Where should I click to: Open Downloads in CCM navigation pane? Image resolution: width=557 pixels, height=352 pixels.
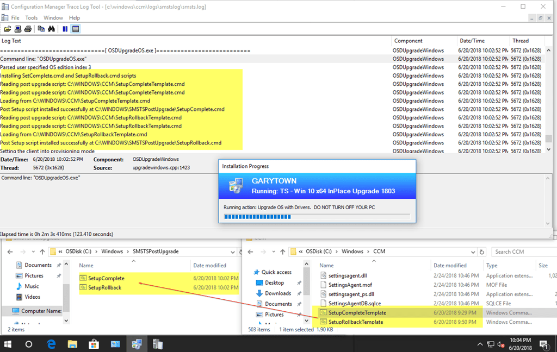click(278, 293)
